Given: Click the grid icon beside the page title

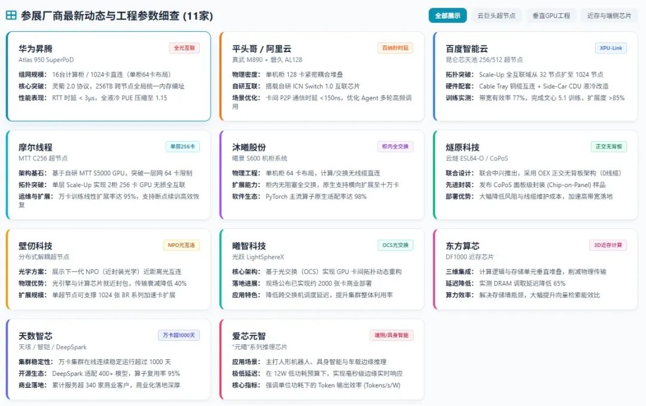Looking at the screenshot, I should pyautogui.click(x=11, y=16).
